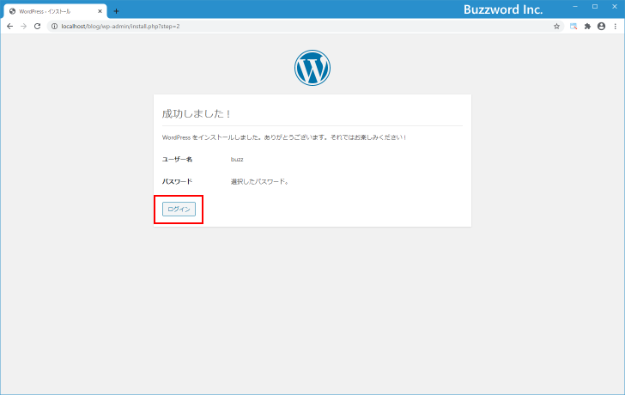This screenshot has height=395, width=625.
Task: Open a new tab with plus button
Action: [x=116, y=11]
